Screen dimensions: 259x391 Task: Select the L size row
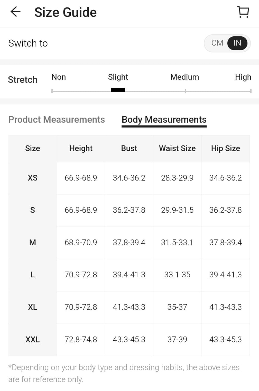[33, 275]
